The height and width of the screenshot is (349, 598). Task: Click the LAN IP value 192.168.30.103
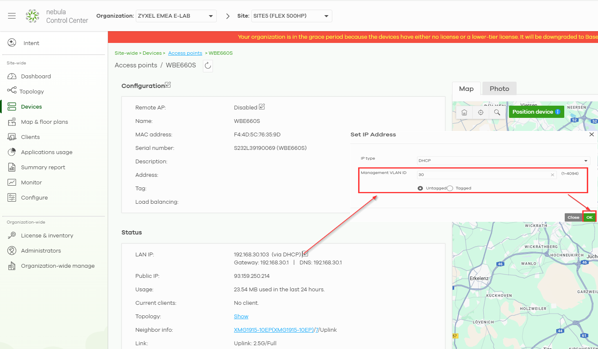point(251,254)
